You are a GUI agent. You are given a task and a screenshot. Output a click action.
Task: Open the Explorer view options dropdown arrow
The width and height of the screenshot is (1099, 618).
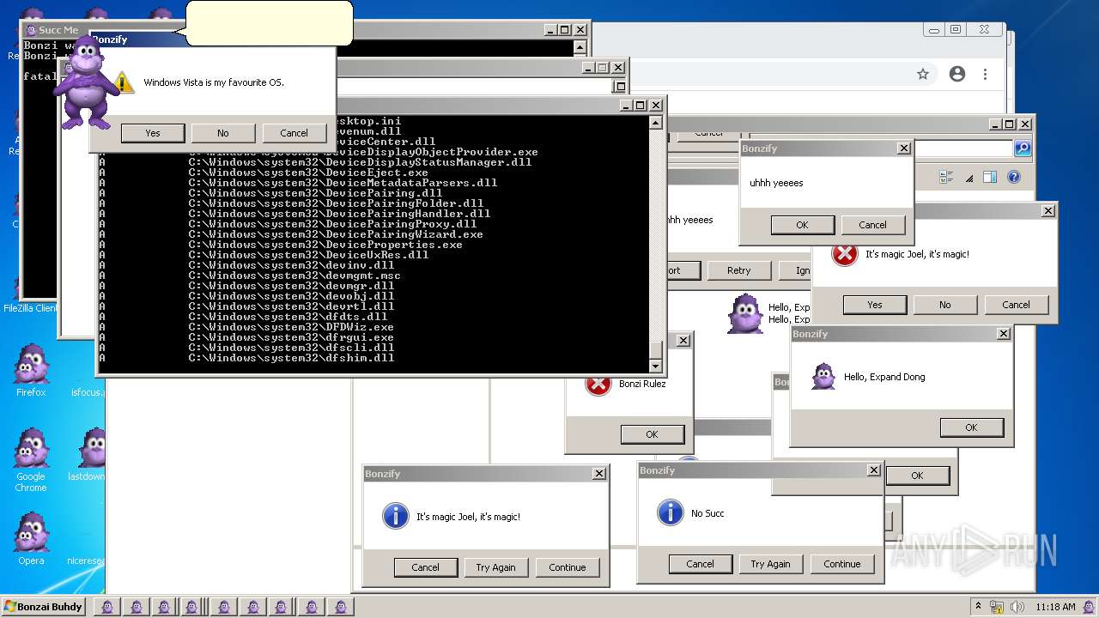point(969,178)
